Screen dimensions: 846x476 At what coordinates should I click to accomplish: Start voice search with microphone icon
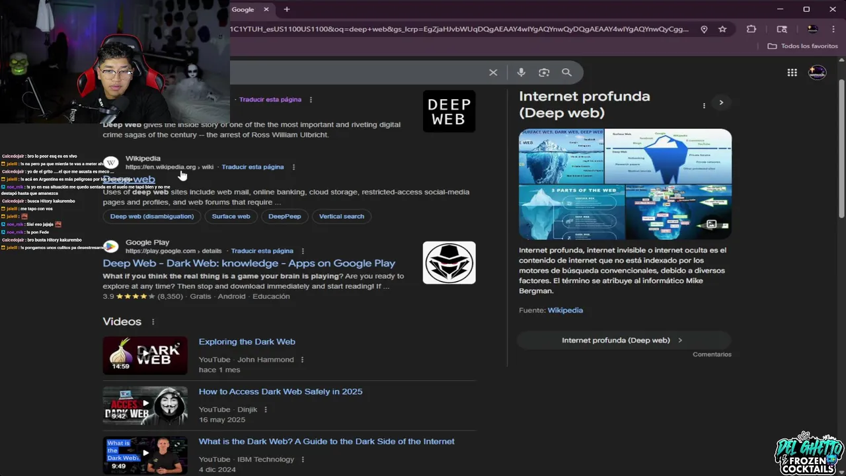pos(521,73)
